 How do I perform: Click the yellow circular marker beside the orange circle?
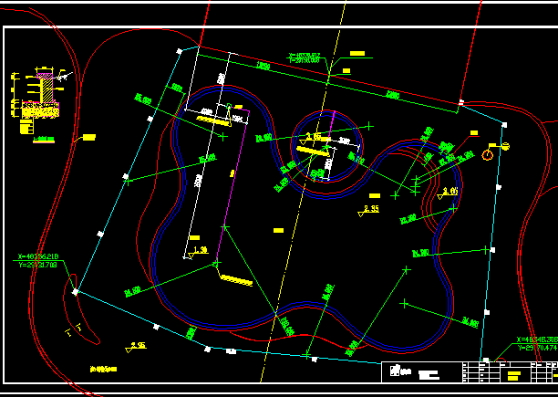(x=505, y=146)
